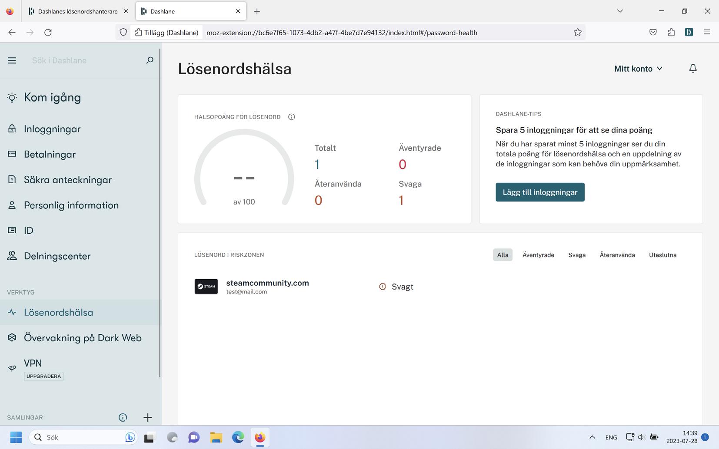
Task: Open the volume control in system tray
Action: pos(642,437)
